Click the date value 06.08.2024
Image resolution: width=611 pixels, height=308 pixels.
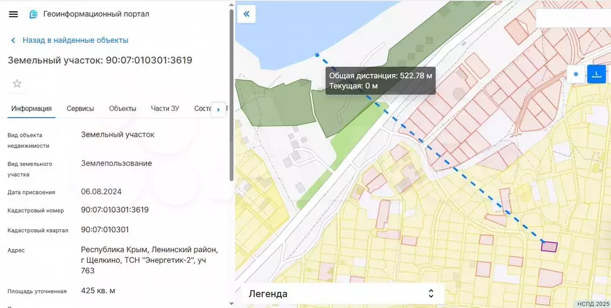[x=101, y=192]
